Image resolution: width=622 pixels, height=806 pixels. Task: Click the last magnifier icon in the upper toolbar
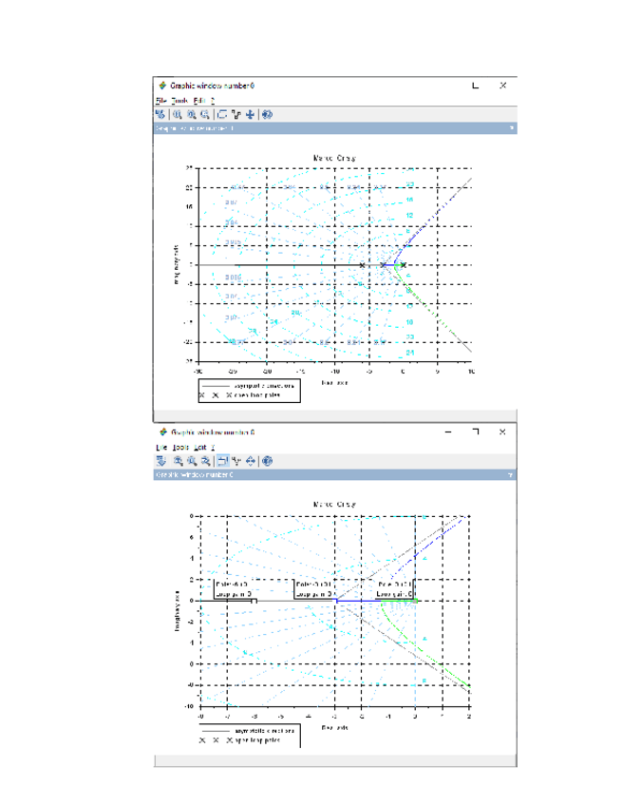[x=204, y=114]
